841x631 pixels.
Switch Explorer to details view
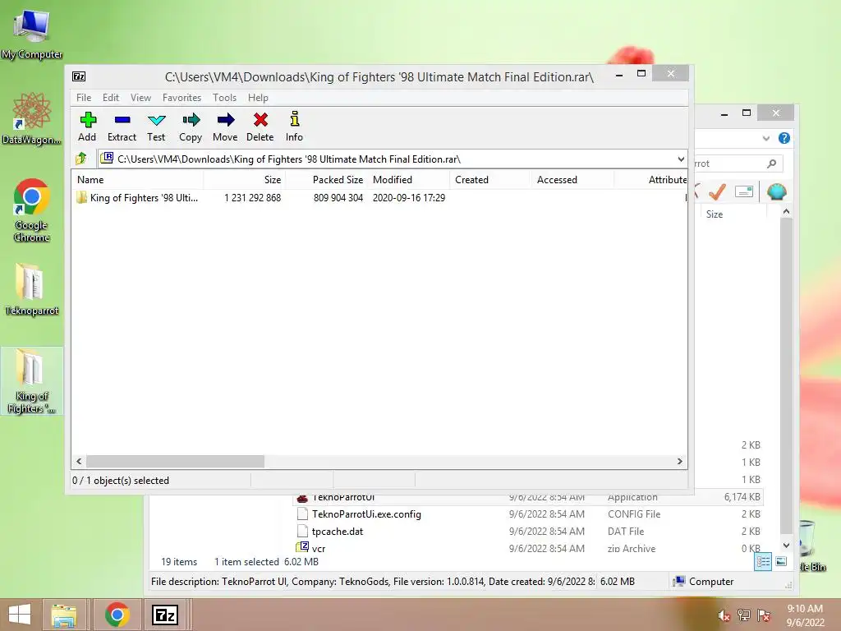tap(763, 562)
